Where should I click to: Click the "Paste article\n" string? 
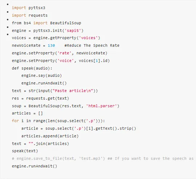point(73,91)
